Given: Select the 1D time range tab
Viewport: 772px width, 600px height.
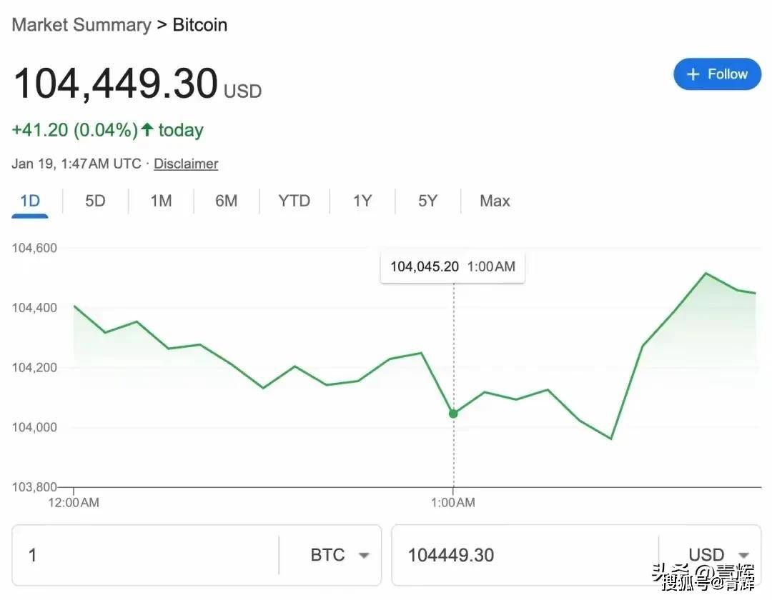Looking at the screenshot, I should 30,201.
